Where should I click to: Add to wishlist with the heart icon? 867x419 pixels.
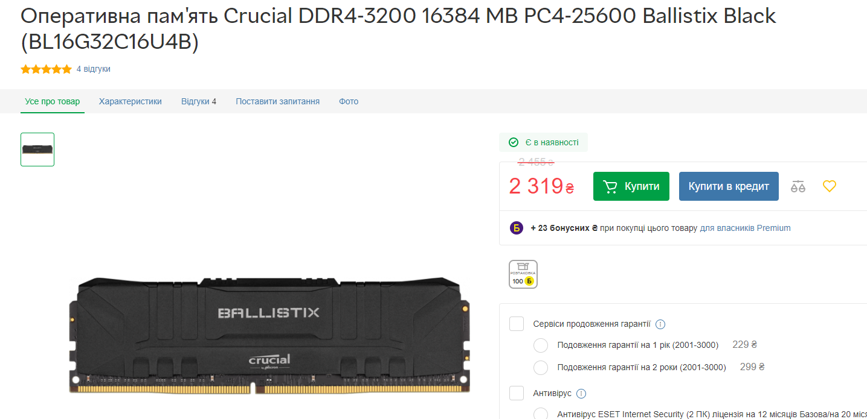coord(830,186)
